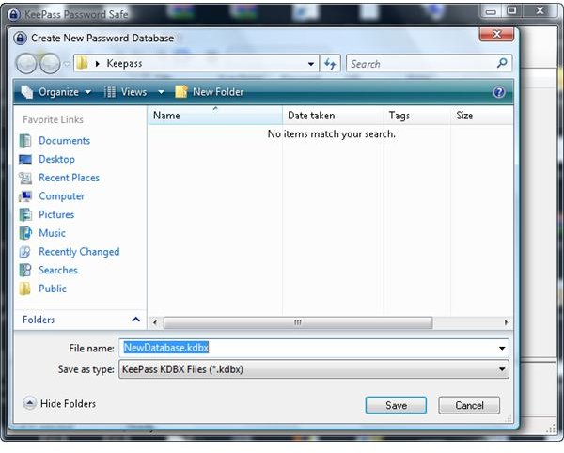Sort by the Name column header
This screenshot has height=453, width=564.
(x=215, y=116)
